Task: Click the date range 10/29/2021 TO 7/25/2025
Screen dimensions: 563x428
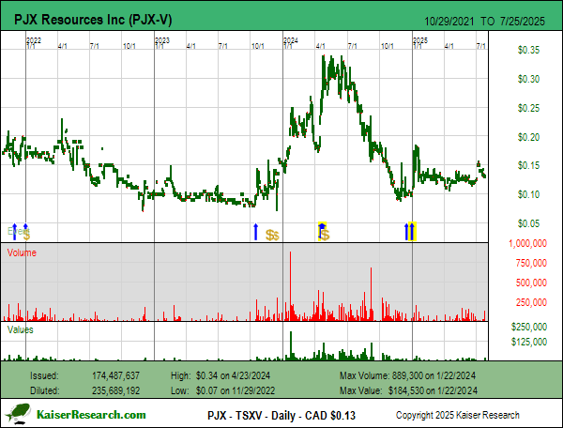Action: pyautogui.click(x=484, y=22)
